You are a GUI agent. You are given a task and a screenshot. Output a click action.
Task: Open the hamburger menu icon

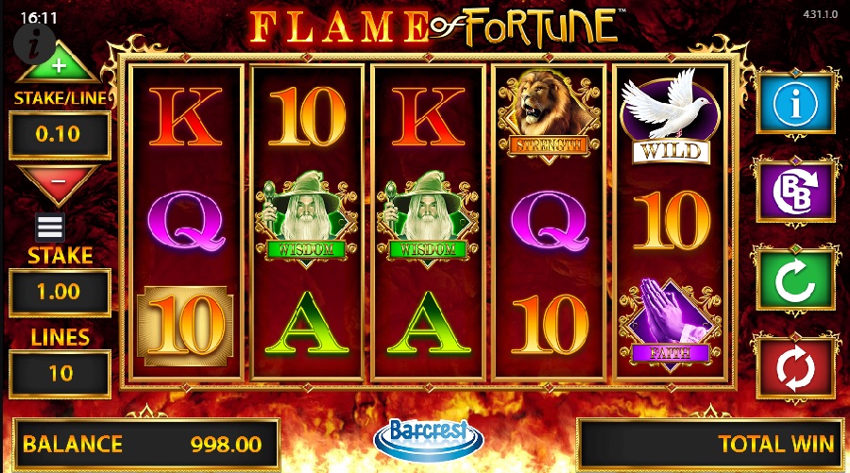[x=50, y=227]
